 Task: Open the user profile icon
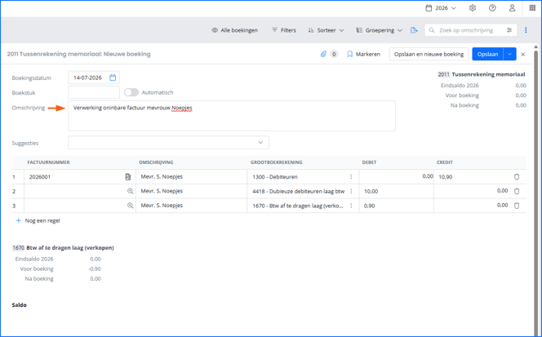(512, 8)
